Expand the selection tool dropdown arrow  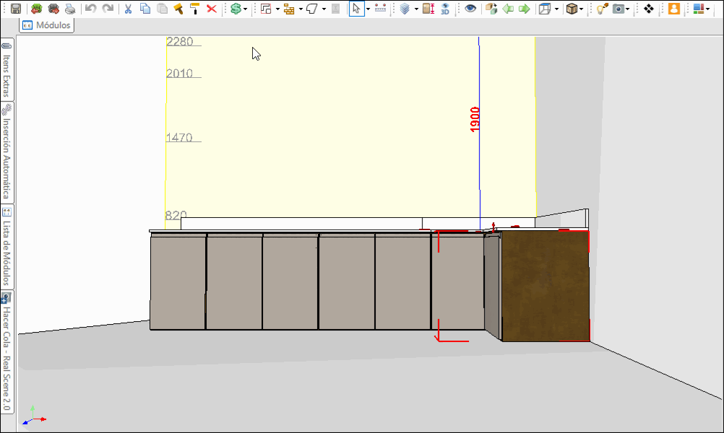368,9
